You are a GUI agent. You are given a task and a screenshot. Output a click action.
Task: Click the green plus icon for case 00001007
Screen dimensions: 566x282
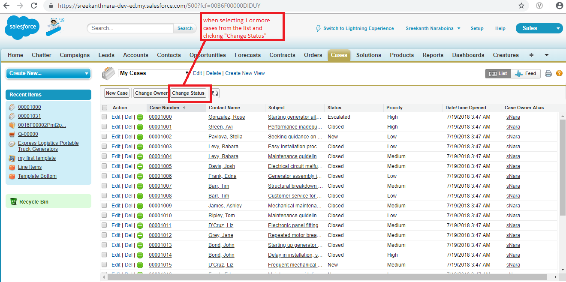pos(140,186)
